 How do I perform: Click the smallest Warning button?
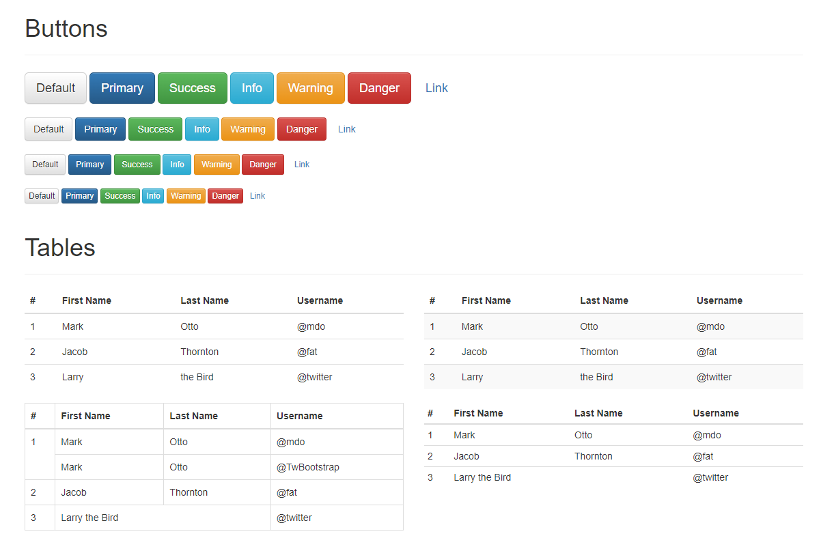point(186,196)
